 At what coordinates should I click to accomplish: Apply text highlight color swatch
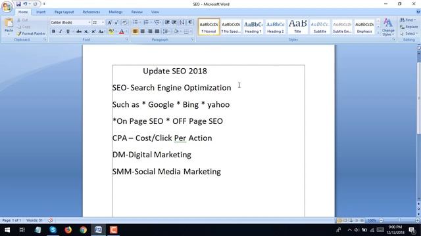(111, 31)
